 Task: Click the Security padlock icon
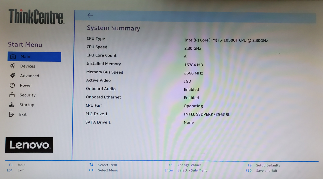tap(12, 95)
